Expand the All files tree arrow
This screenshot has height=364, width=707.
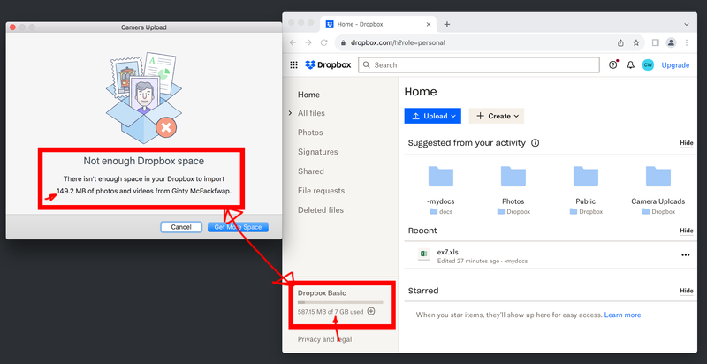tap(291, 113)
